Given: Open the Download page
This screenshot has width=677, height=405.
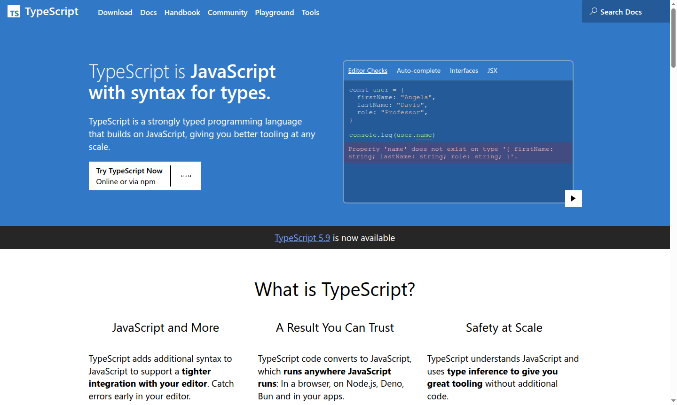Looking at the screenshot, I should (x=115, y=12).
